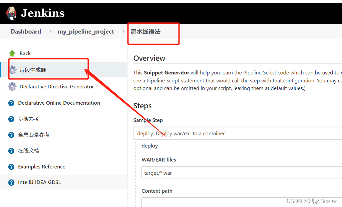This screenshot has width=342, height=207.
Task: Click the 片段生成器 gear icon
Action: coord(12,70)
